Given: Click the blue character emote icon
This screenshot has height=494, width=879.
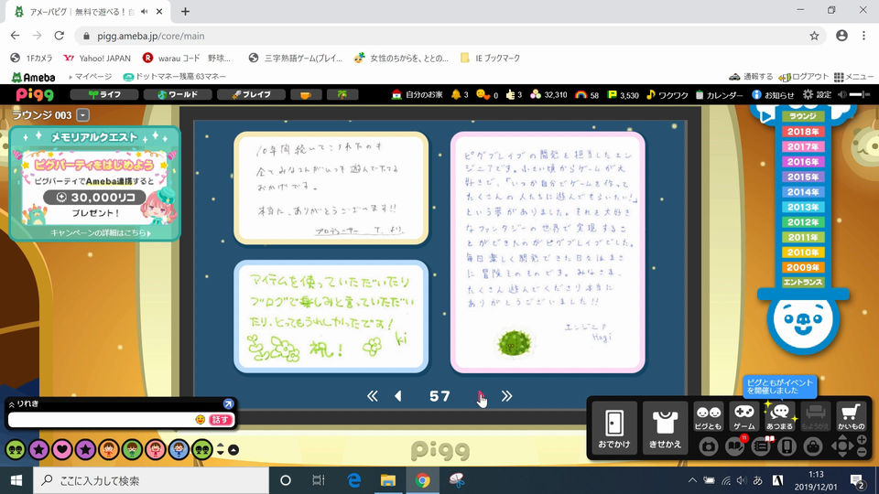Looking at the screenshot, I should pos(179,449).
